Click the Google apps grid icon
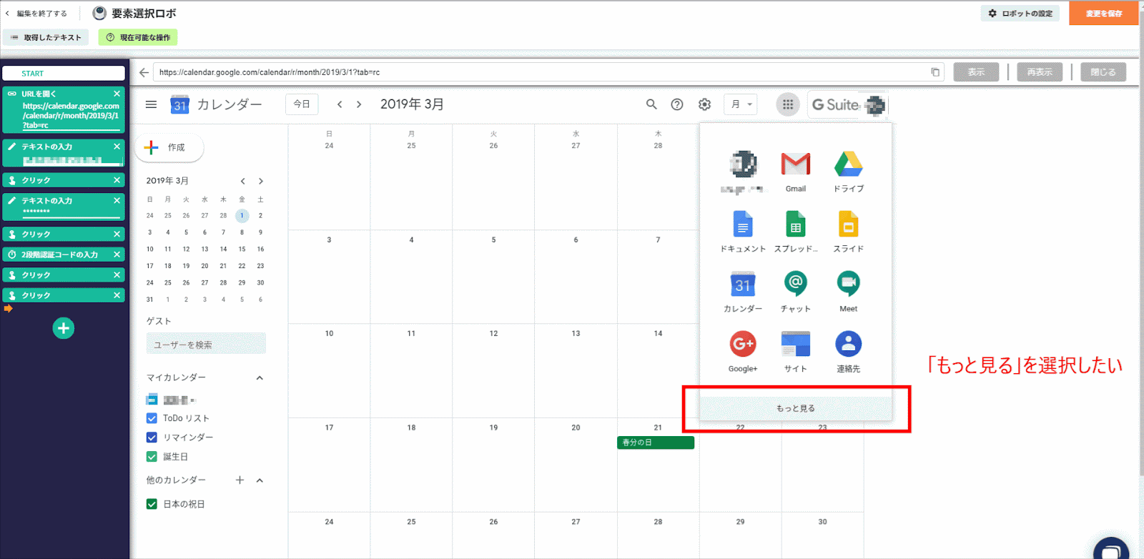Image resolution: width=1144 pixels, height=559 pixels. (x=787, y=104)
